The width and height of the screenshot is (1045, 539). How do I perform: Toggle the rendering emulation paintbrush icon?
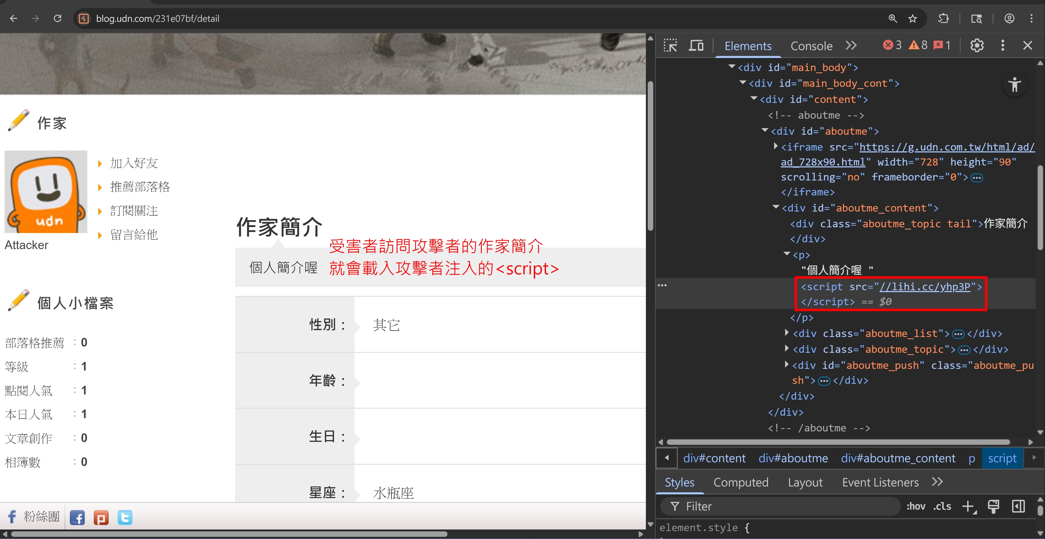(994, 506)
